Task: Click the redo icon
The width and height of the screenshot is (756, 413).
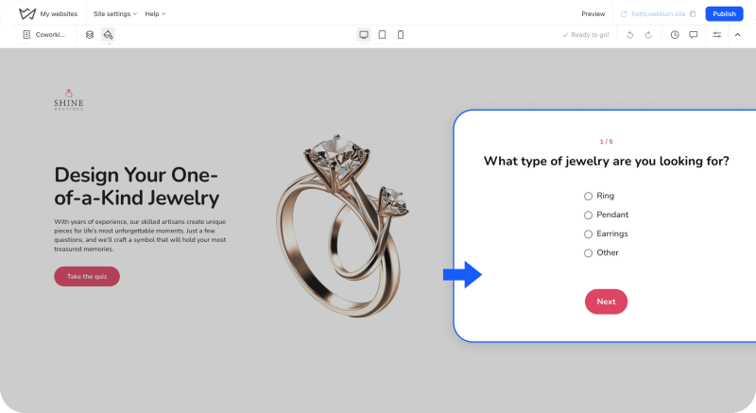Action: (x=648, y=35)
